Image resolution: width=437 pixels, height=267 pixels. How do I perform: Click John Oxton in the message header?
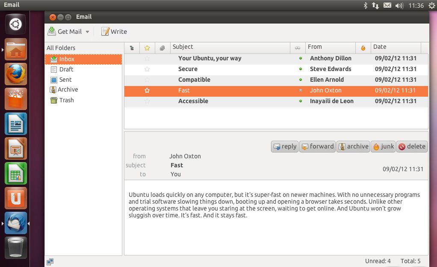click(x=185, y=156)
